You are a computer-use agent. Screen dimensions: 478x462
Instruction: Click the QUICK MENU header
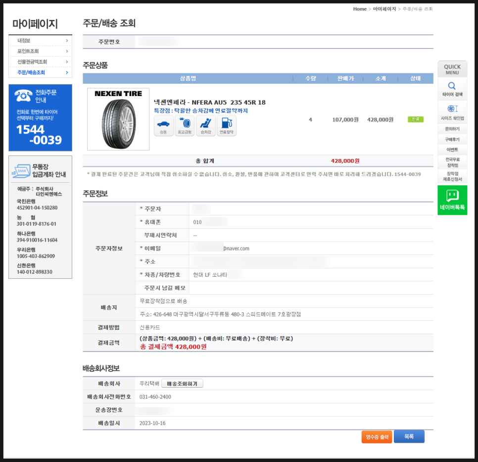click(x=452, y=69)
